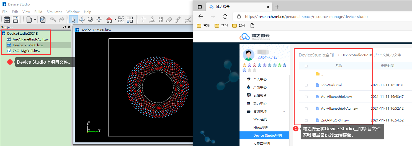This screenshot has width=412, height=146.
Task: Click the DeviceStudio空间 breadcrumb
Action: click(316, 55)
